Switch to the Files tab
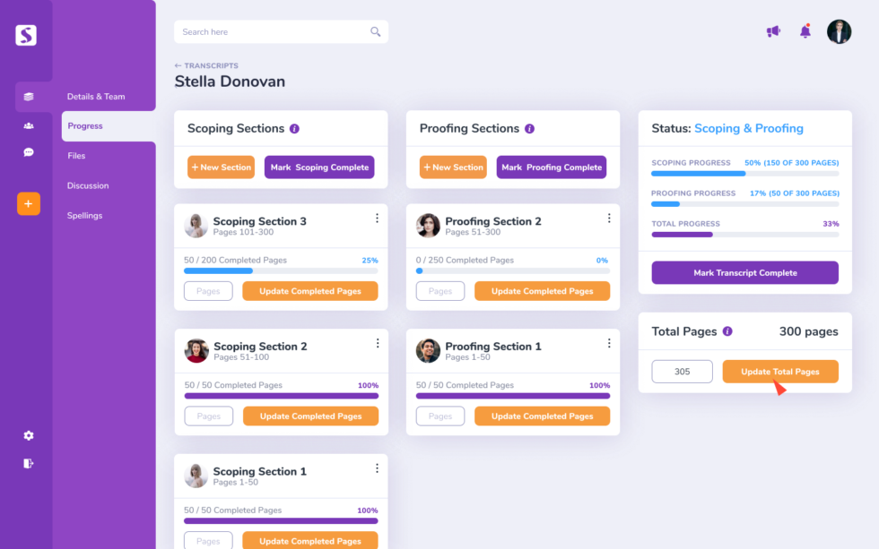 coord(76,156)
